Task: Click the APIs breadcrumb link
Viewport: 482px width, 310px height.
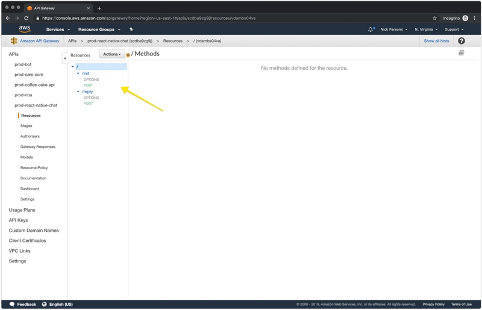Action: point(72,41)
